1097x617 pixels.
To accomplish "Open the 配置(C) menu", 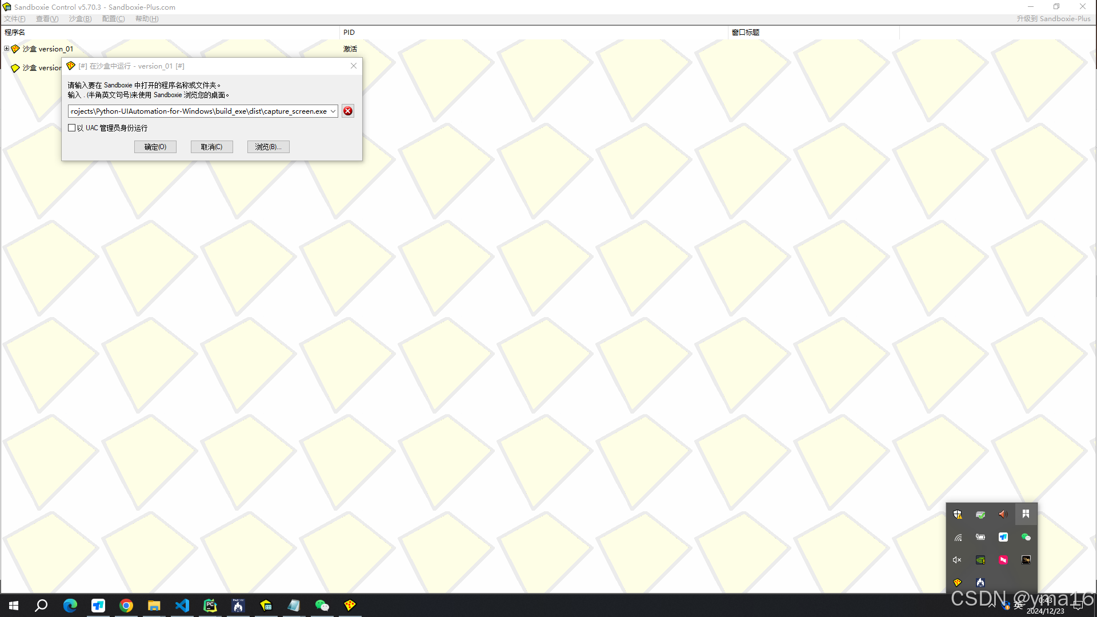I will pyautogui.click(x=113, y=19).
